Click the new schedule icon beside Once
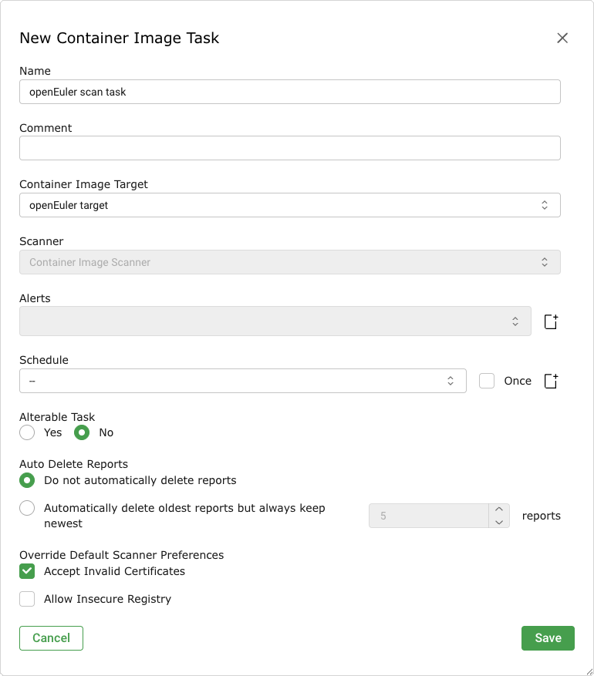Image resolution: width=594 pixels, height=676 pixels. coord(551,381)
